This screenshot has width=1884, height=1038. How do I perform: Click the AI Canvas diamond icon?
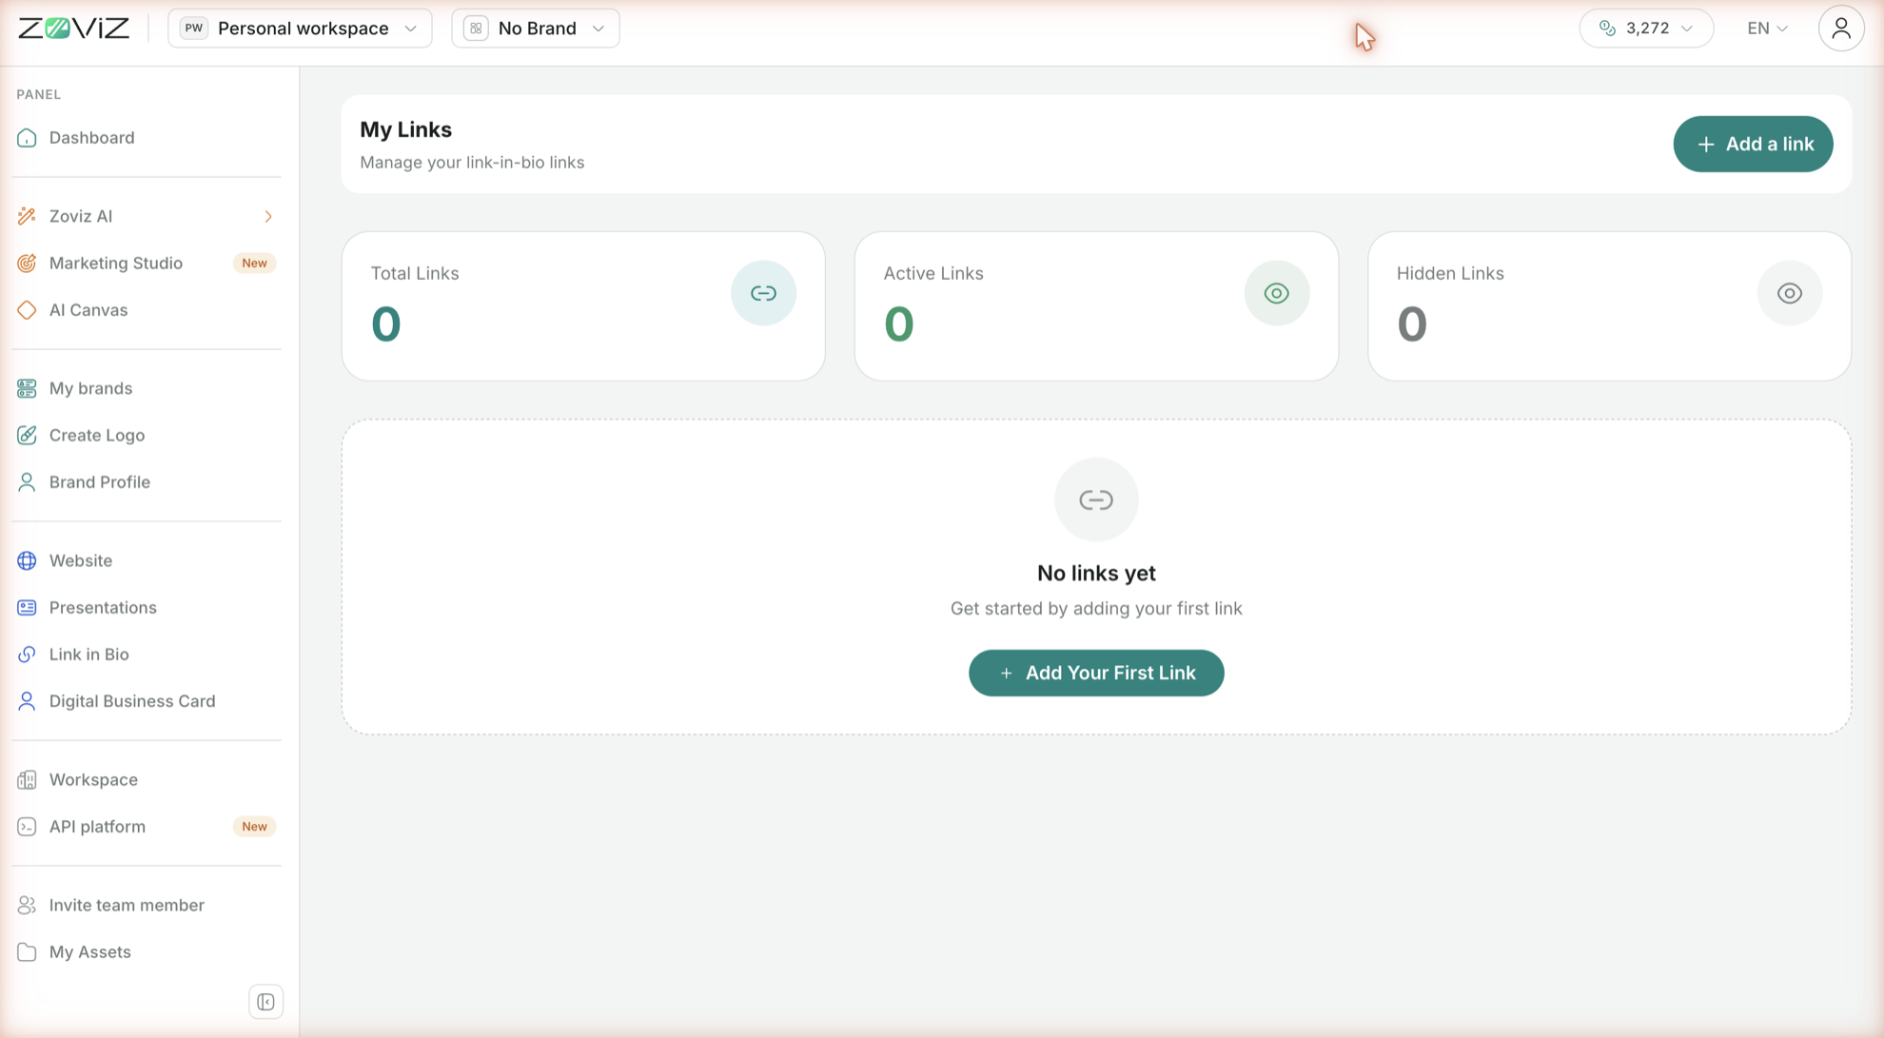27,310
